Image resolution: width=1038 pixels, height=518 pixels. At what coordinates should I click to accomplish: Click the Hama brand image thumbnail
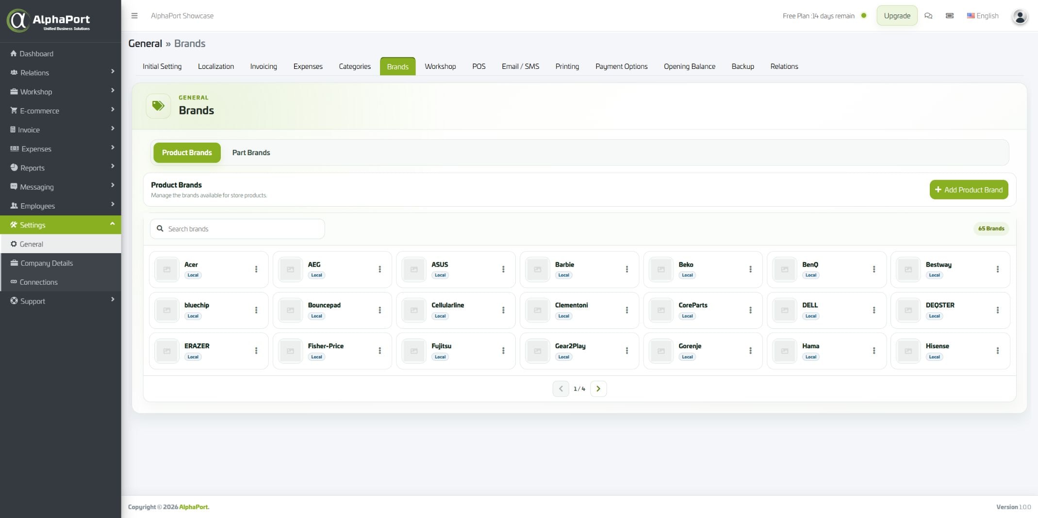click(x=785, y=351)
